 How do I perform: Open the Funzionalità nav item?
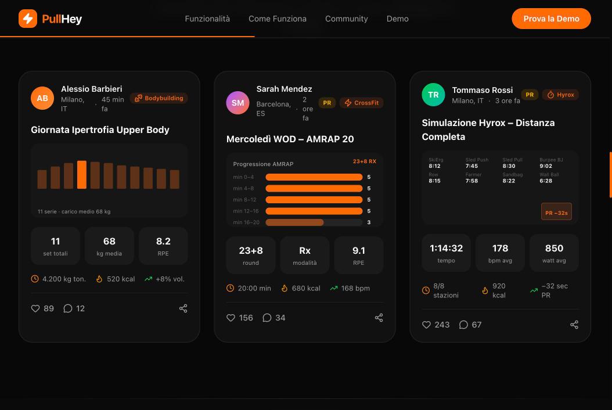tap(207, 19)
